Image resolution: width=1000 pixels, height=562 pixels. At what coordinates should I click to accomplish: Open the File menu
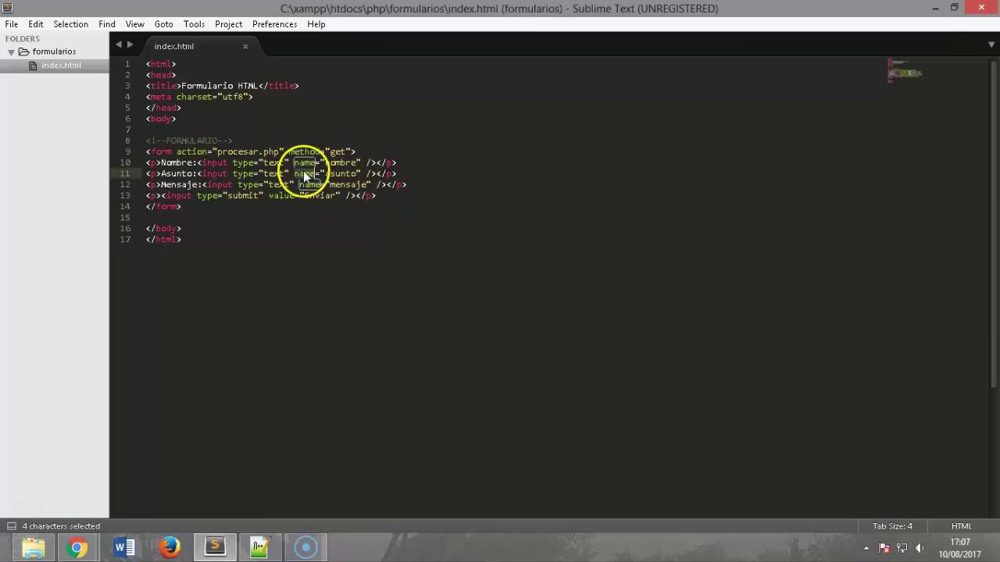coord(12,24)
